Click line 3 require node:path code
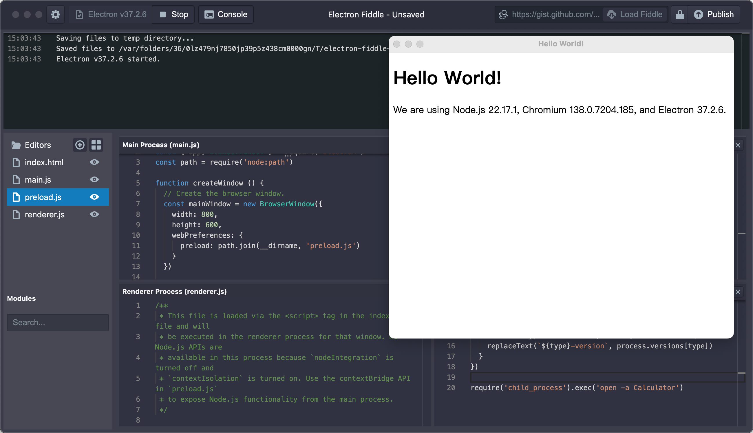 tap(224, 162)
